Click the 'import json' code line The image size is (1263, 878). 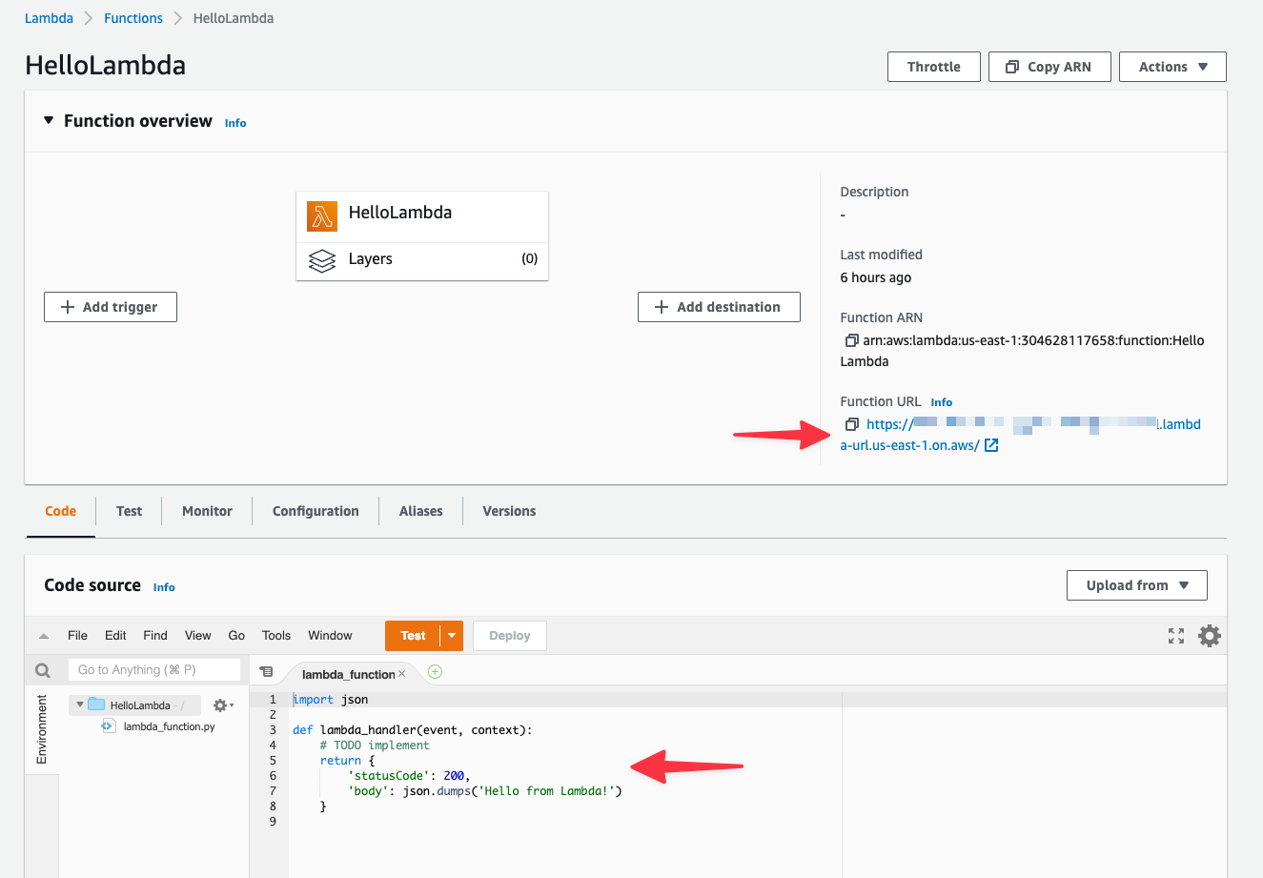pos(330,700)
